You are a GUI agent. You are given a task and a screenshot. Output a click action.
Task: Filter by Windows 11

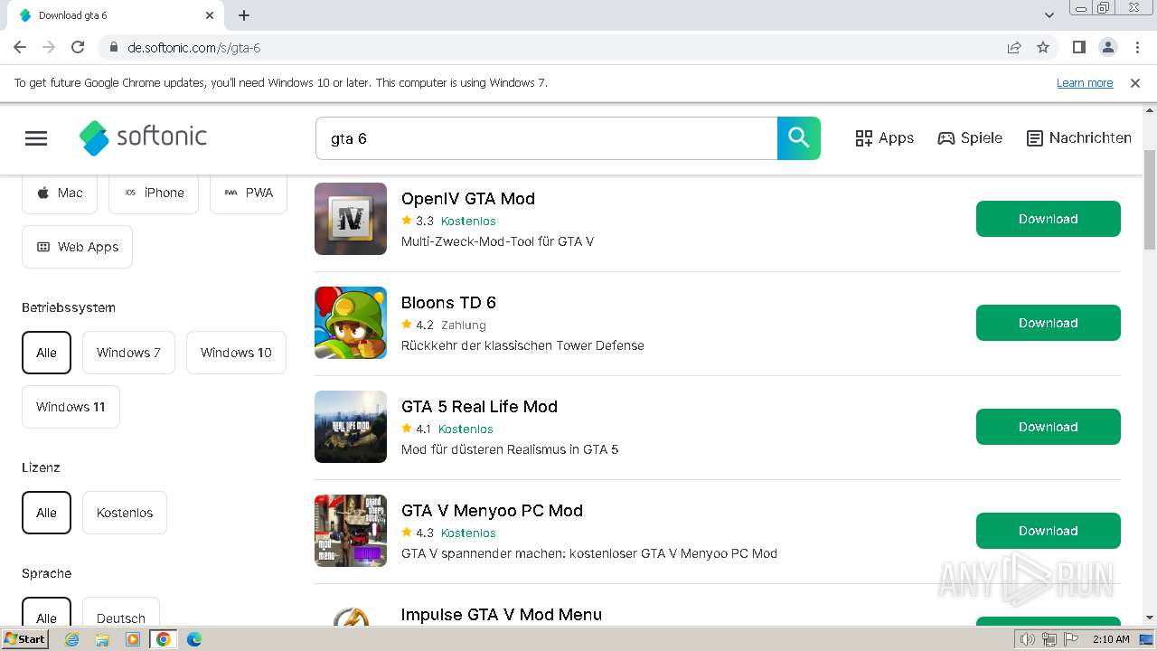pos(71,407)
